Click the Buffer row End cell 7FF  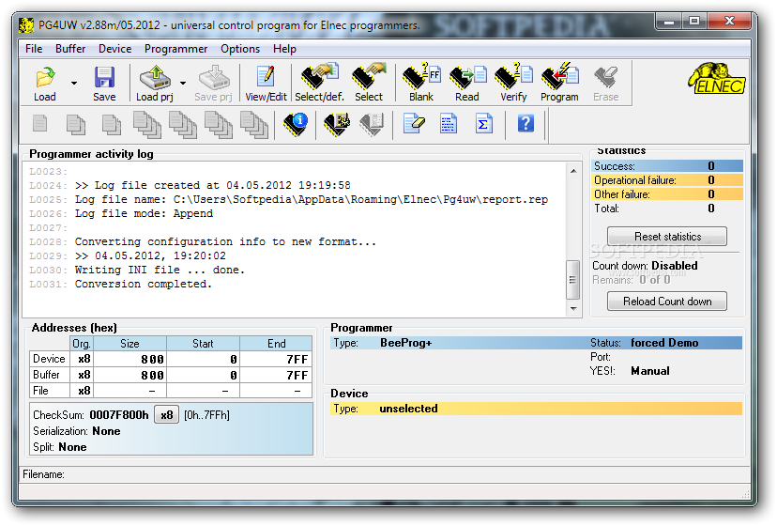[276, 375]
